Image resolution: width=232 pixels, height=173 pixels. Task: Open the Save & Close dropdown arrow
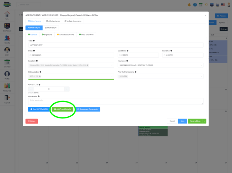[x=205, y=121]
